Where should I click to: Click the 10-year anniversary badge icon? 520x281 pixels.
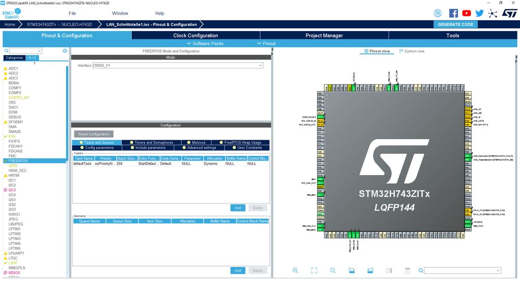tap(438, 13)
